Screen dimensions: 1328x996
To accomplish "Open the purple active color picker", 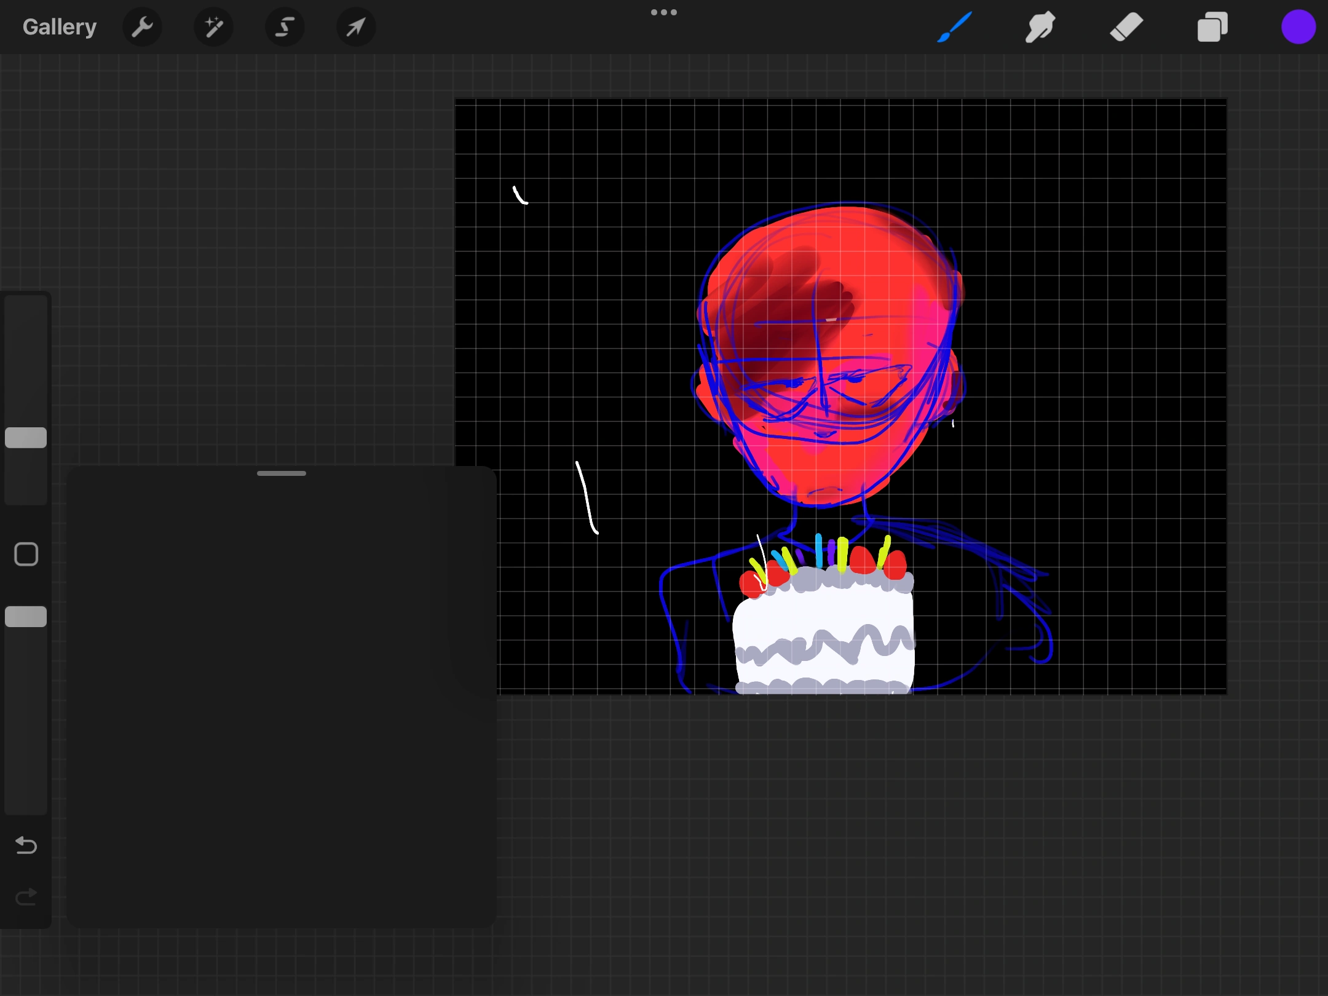I will pos(1298,26).
